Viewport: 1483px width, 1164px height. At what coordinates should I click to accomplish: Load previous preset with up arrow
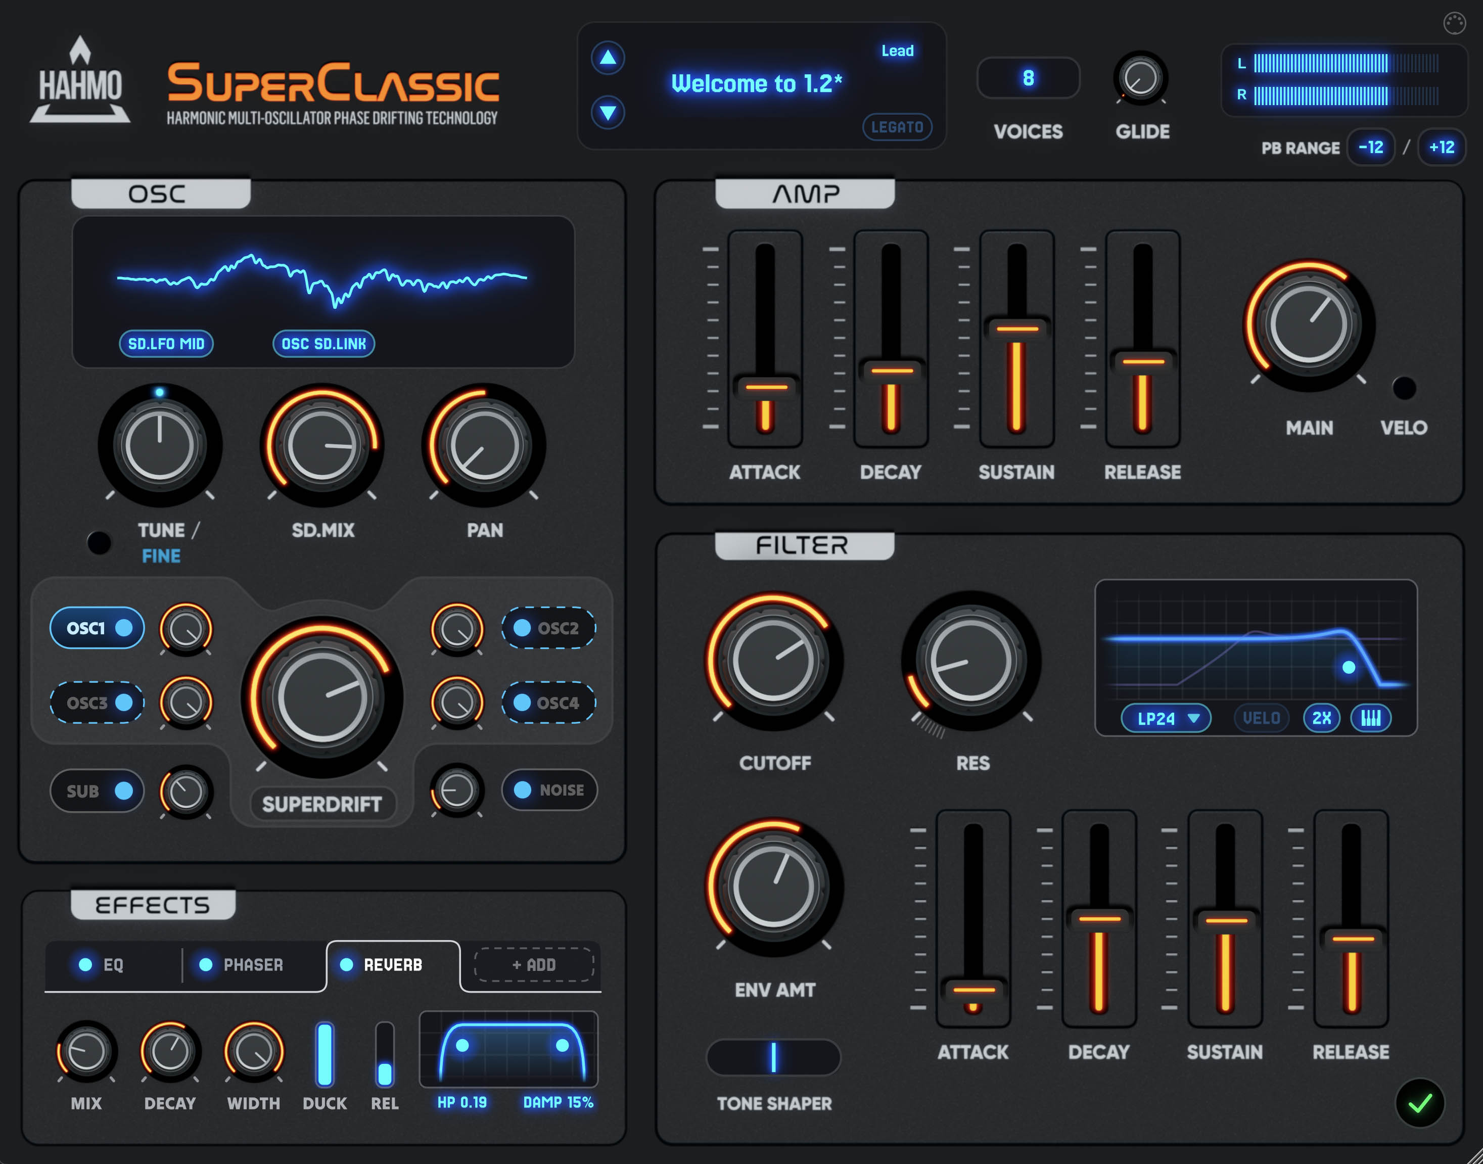(608, 58)
